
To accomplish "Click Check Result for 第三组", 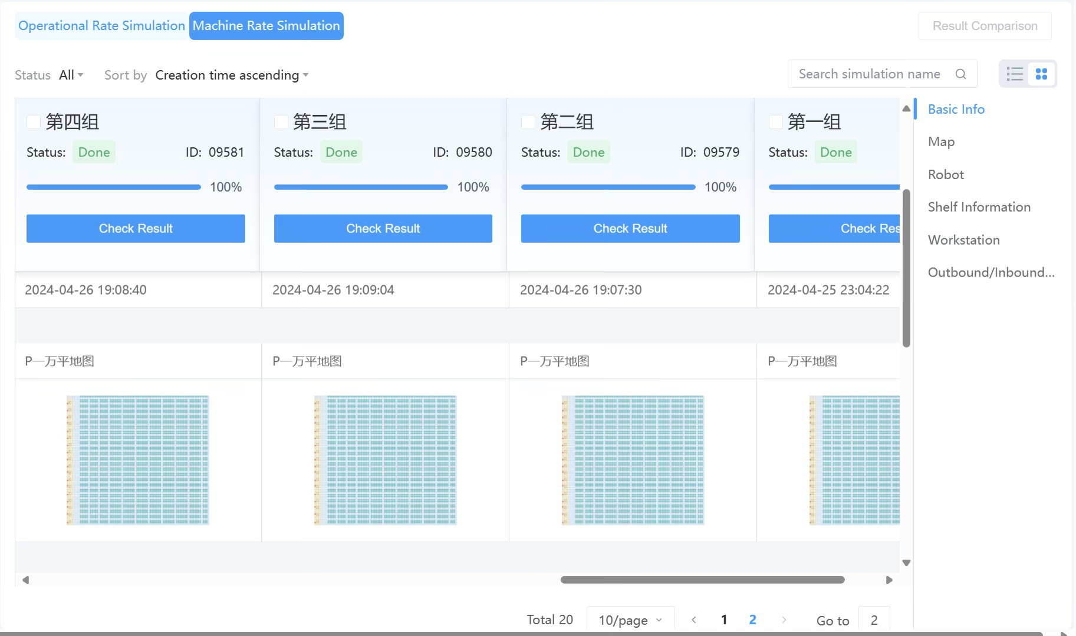I will click(x=383, y=228).
